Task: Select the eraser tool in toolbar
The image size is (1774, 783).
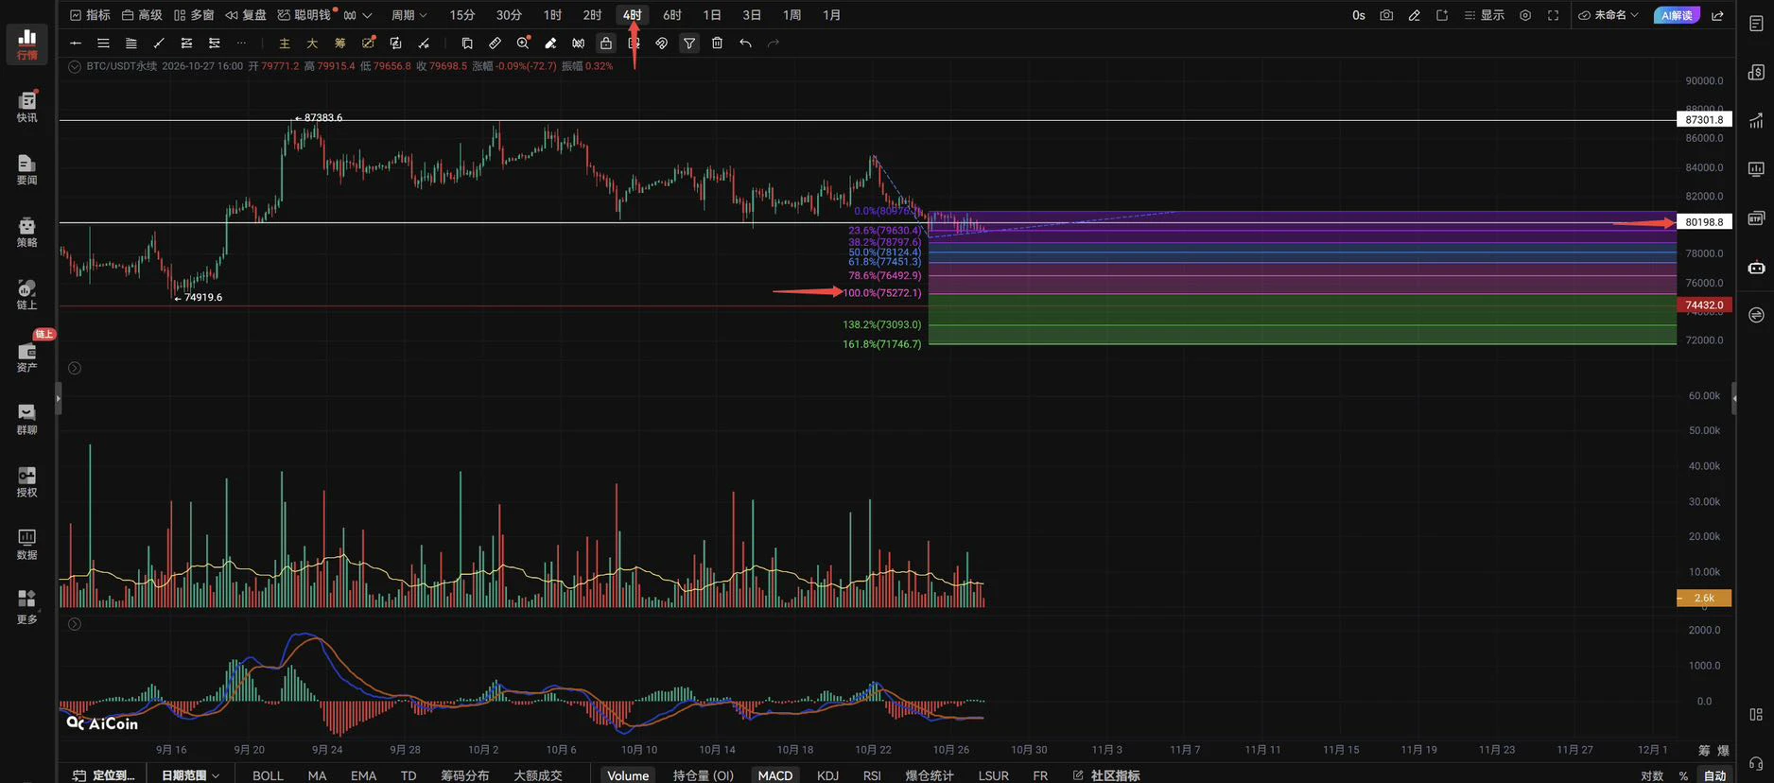Action: pos(550,43)
